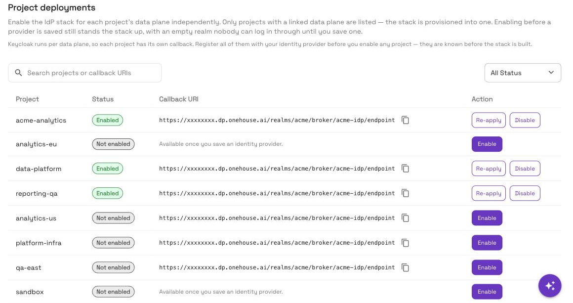This screenshot has width=573, height=303.
Task: Re-apply the reporting-qa deployment
Action: [x=489, y=193]
